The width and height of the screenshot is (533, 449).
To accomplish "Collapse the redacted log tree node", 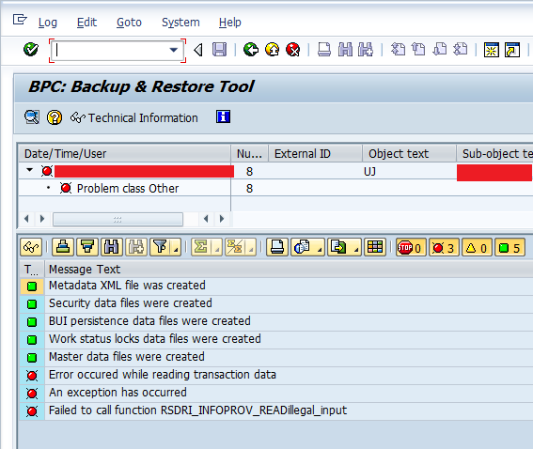I will click(29, 170).
